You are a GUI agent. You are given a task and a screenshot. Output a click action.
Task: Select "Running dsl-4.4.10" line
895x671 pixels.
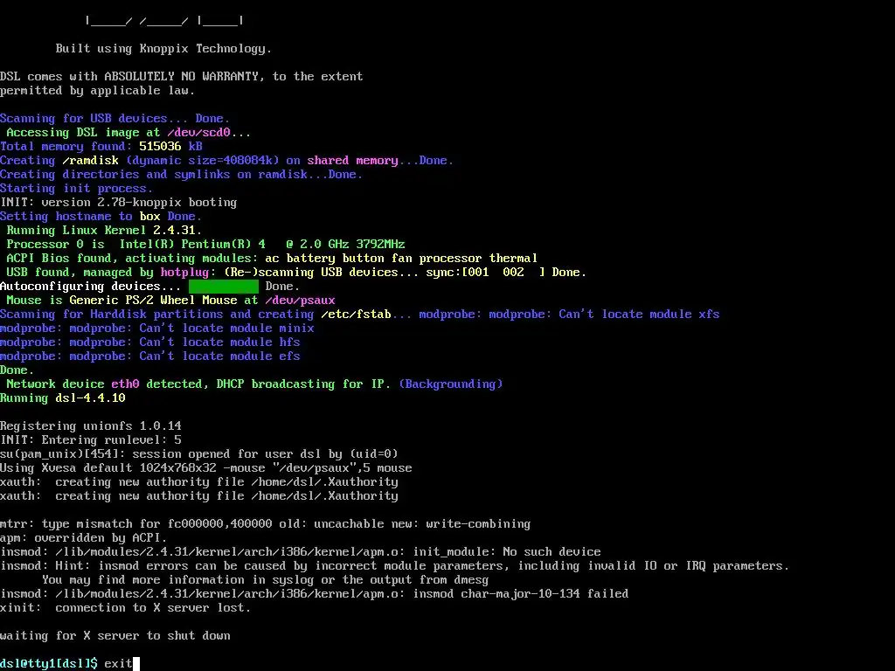pos(63,398)
